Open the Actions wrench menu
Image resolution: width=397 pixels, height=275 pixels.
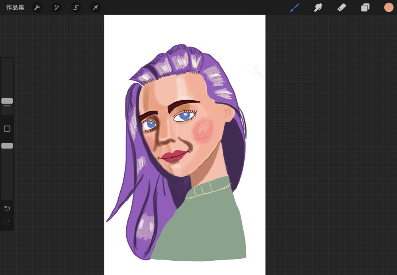[37, 8]
